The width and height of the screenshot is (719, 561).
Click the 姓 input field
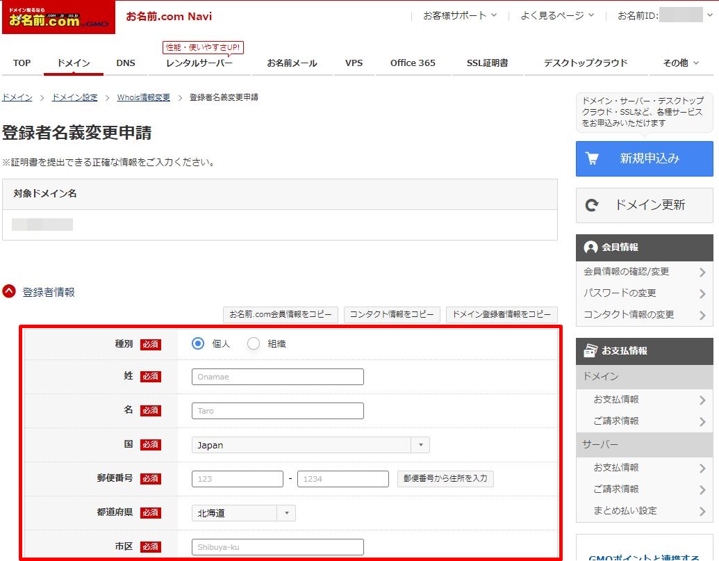[x=277, y=376]
